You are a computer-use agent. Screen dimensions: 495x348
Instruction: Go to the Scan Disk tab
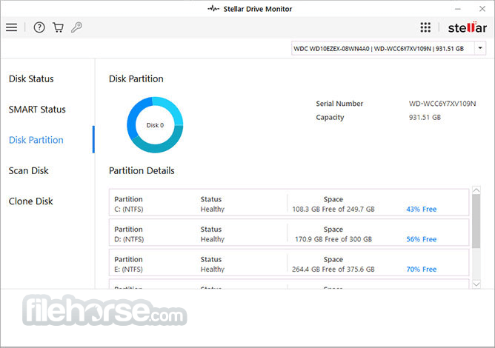pos(28,170)
